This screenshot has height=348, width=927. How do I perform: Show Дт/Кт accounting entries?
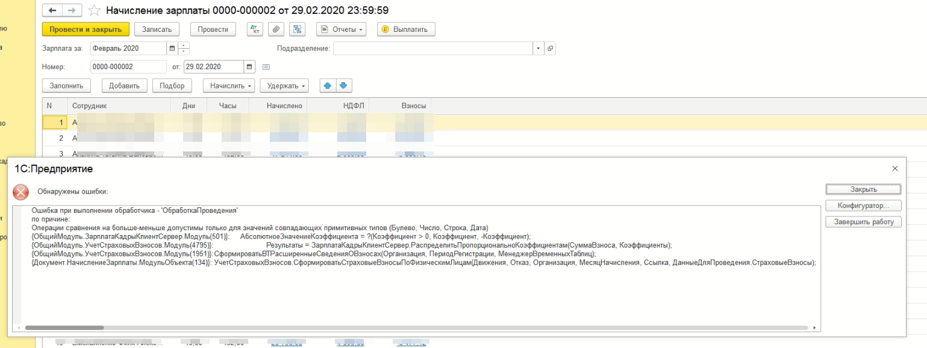click(x=255, y=29)
